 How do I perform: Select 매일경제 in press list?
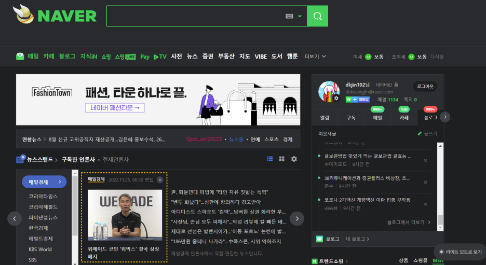click(44, 182)
